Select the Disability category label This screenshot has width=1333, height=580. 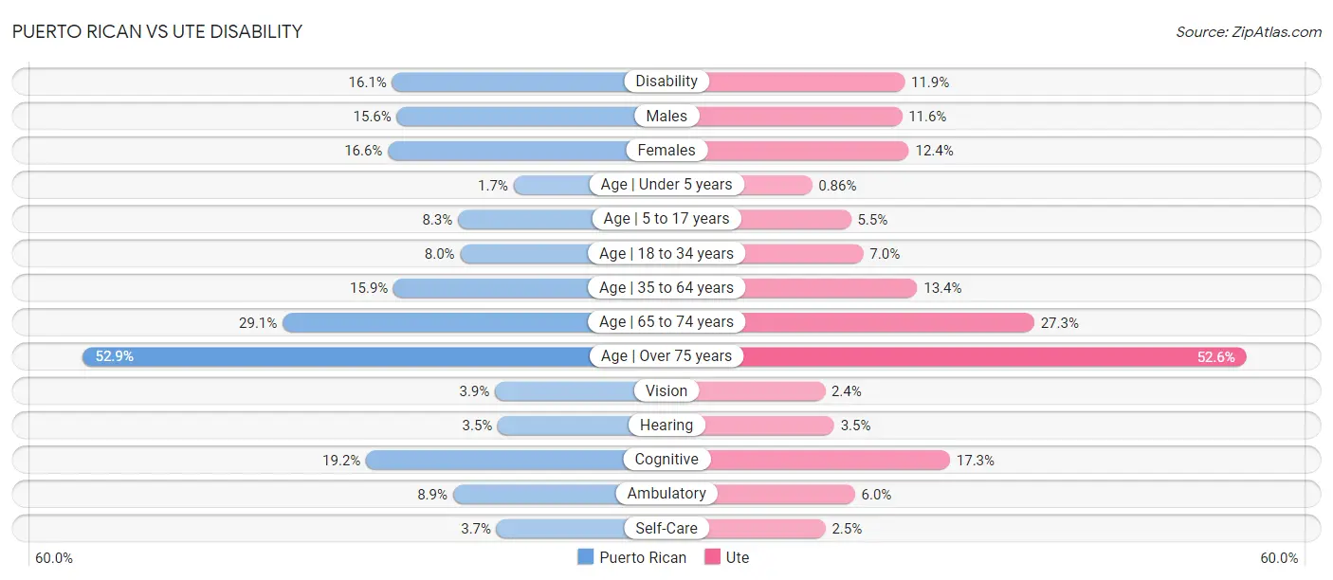coord(666,82)
